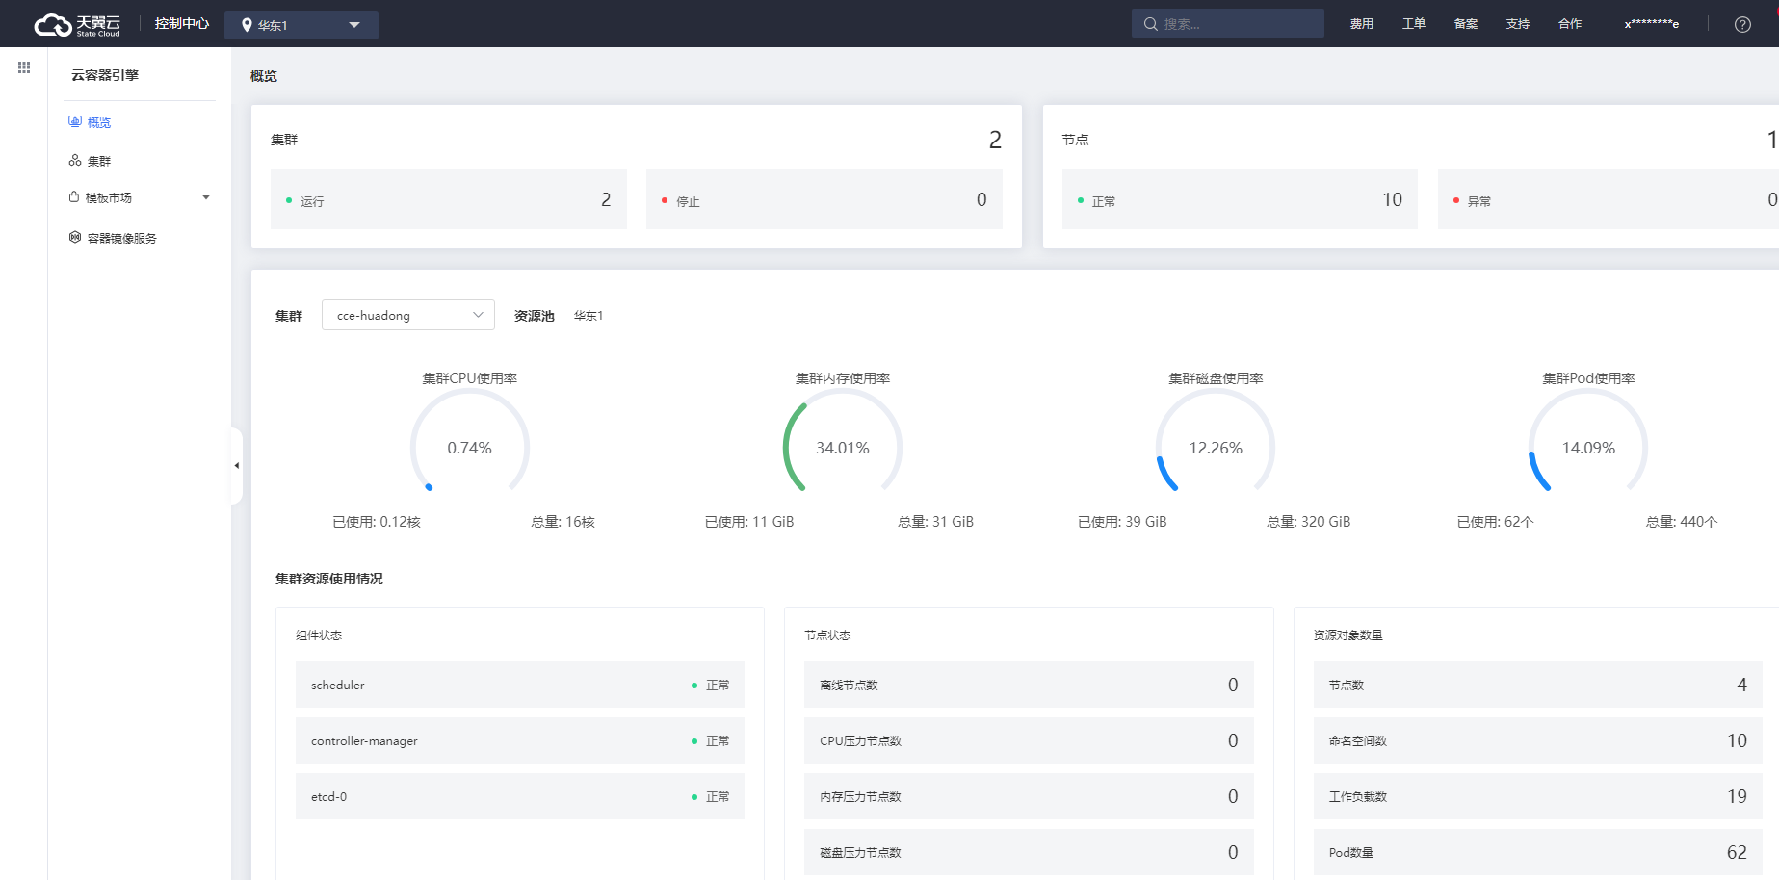This screenshot has height=880, width=1779.
Task: Click the 模板市场 sidebar icon
Action: pos(74,196)
